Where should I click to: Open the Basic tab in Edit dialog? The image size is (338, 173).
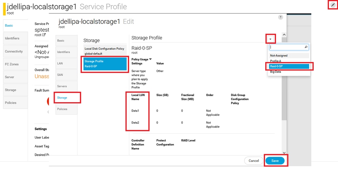pos(66,40)
